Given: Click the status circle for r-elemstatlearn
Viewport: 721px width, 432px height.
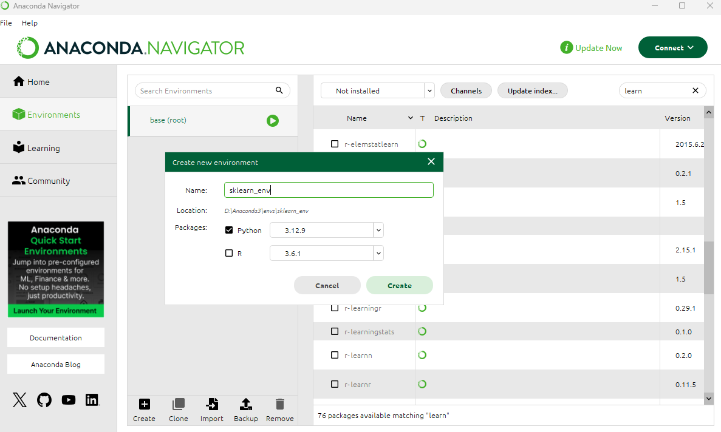Looking at the screenshot, I should [422, 144].
